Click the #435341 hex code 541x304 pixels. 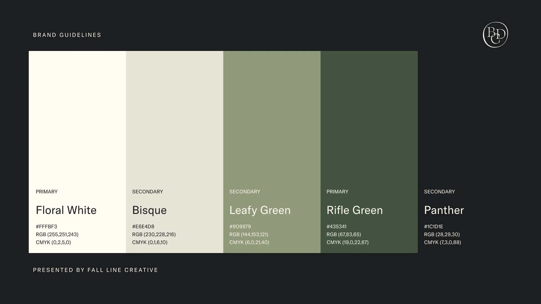(336, 227)
